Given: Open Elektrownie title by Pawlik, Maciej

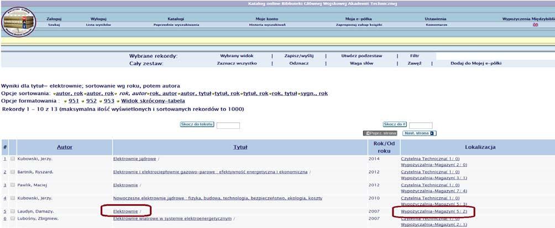Looking at the screenshot, I should (x=125, y=185).
